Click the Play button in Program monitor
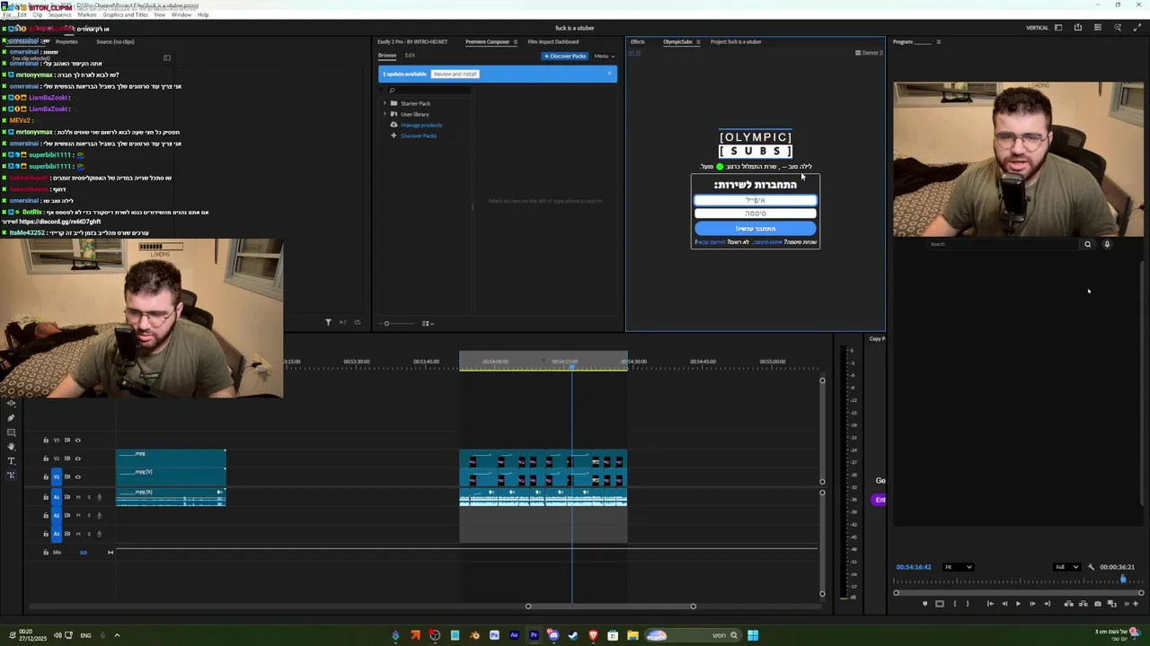This screenshot has height=646, width=1150. [x=1018, y=604]
